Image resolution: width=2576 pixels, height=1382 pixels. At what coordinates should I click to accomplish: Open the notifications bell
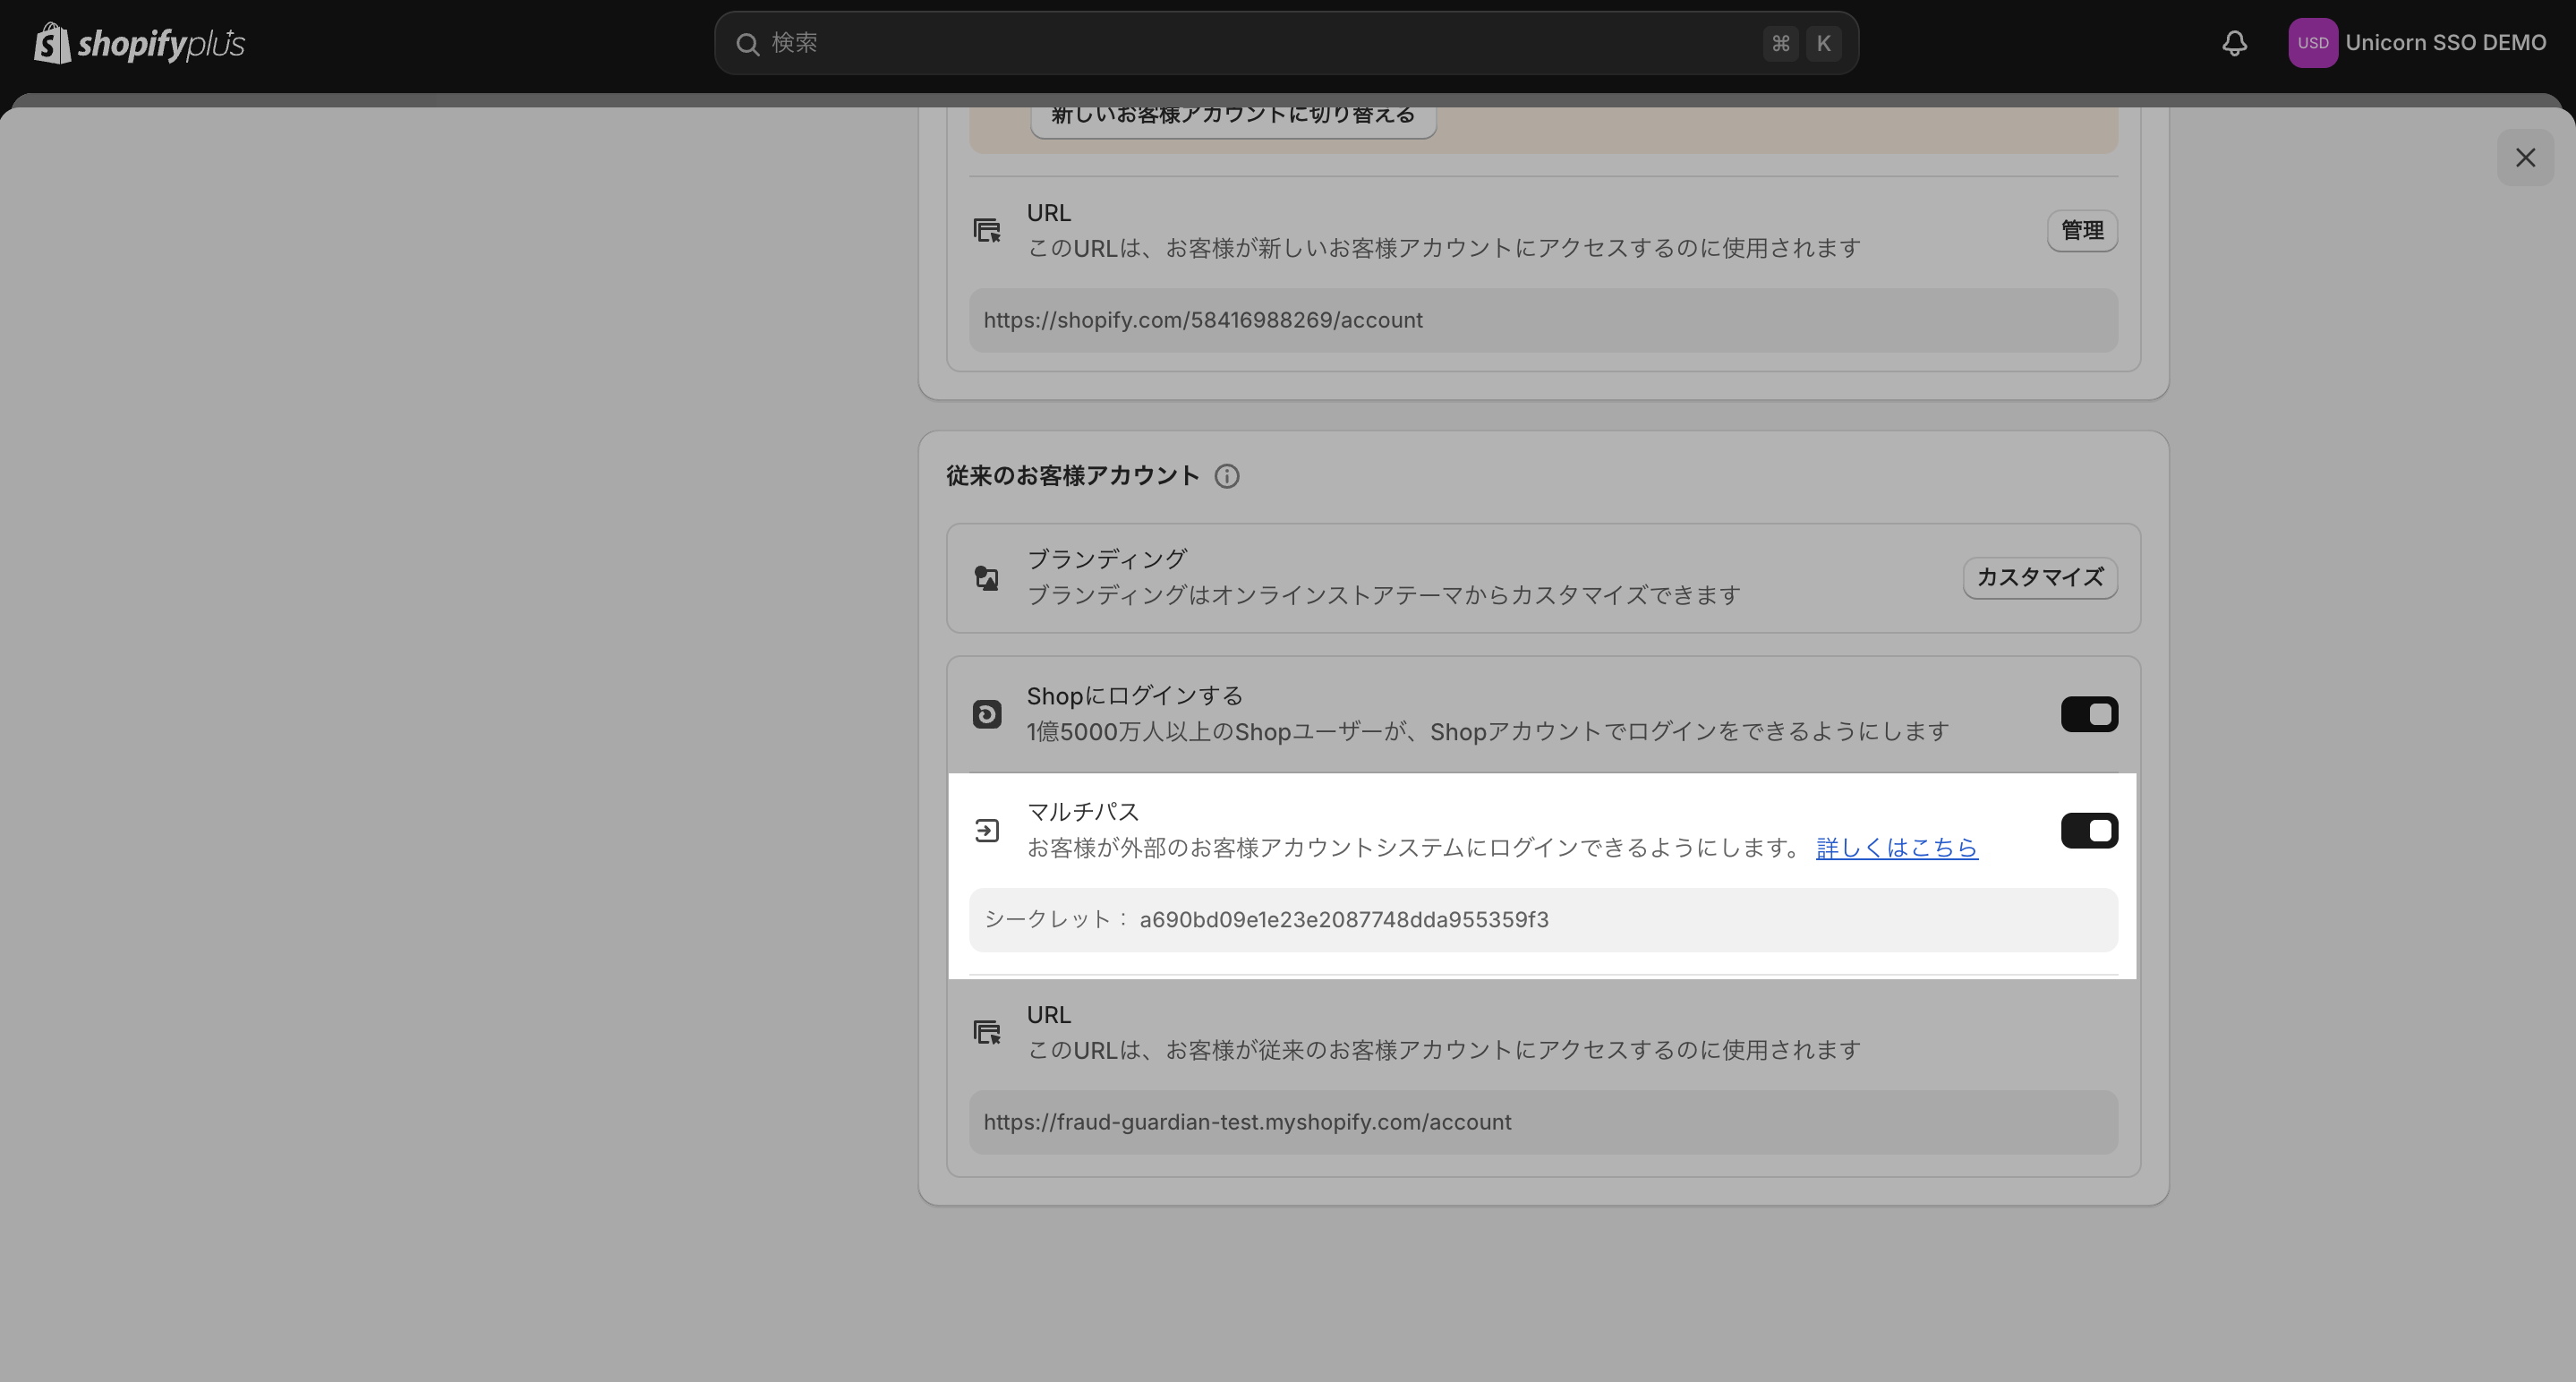click(2234, 43)
